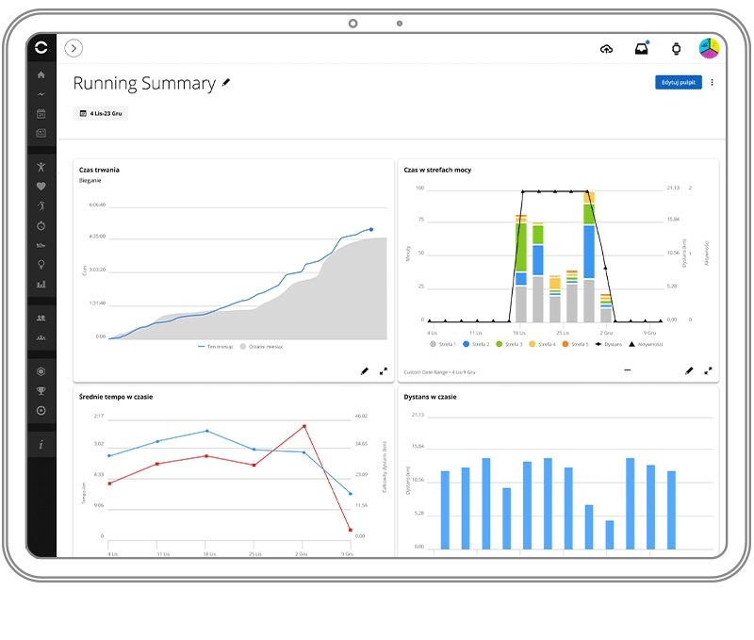Open the three-dot dashboard options menu
Viewport: 754px width, 640px height.
[712, 82]
